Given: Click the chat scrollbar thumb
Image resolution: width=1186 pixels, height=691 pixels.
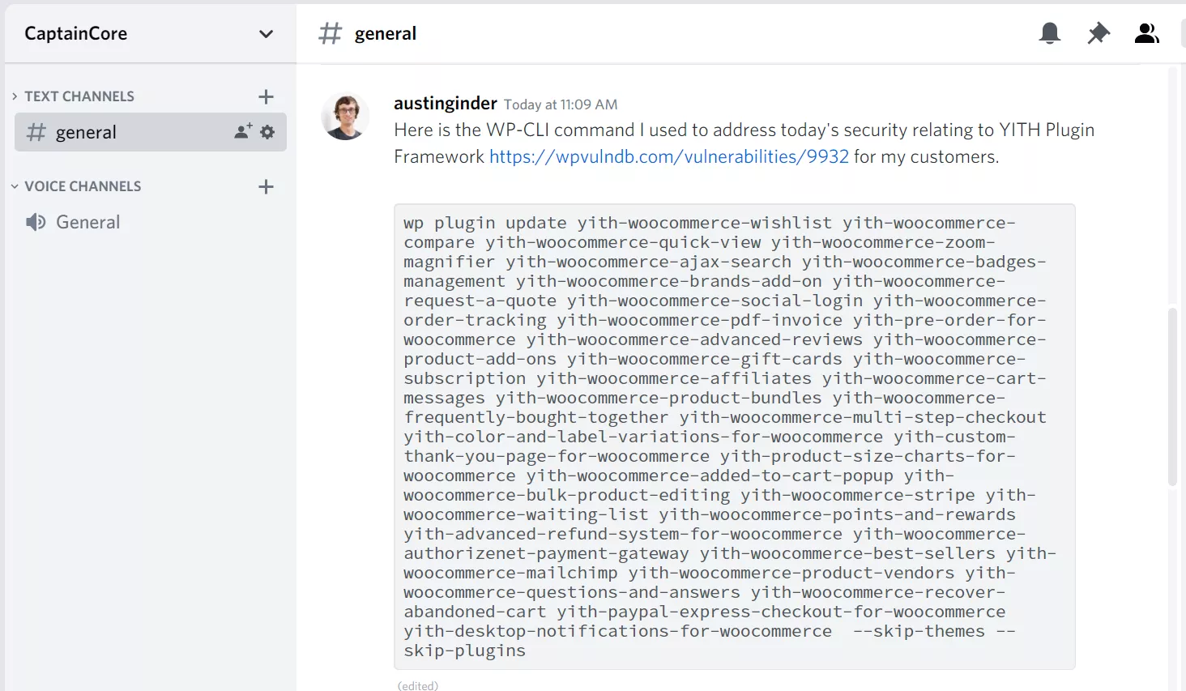Looking at the screenshot, I should 1172,397.
